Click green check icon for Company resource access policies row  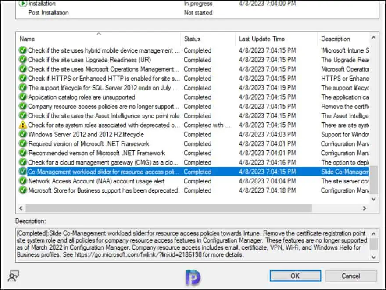click(23, 106)
